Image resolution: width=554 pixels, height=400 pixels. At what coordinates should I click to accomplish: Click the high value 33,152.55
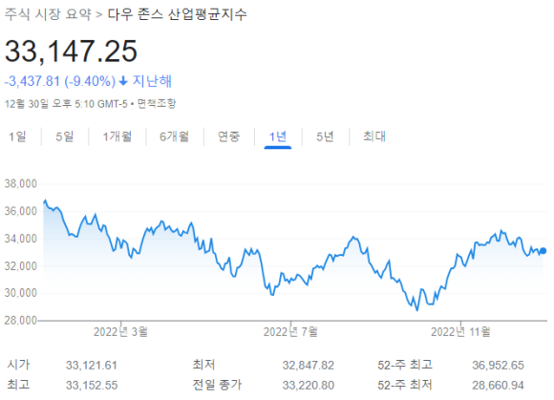(x=92, y=385)
